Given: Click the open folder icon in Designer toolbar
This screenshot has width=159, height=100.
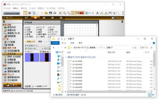Looking at the screenshot, I should (46, 13).
